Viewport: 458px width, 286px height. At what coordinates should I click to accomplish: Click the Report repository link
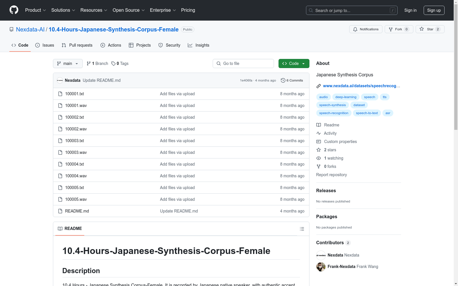point(331,175)
